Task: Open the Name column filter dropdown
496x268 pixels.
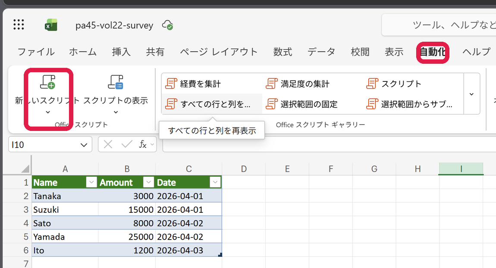Action: 91,182
